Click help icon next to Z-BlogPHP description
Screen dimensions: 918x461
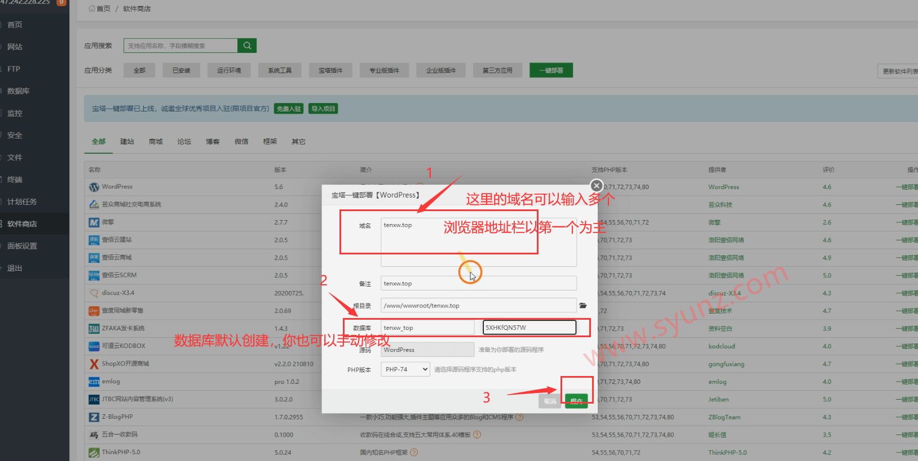tap(519, 417)
